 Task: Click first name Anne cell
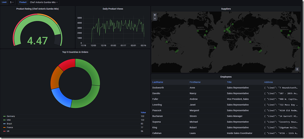coord(207,88)
